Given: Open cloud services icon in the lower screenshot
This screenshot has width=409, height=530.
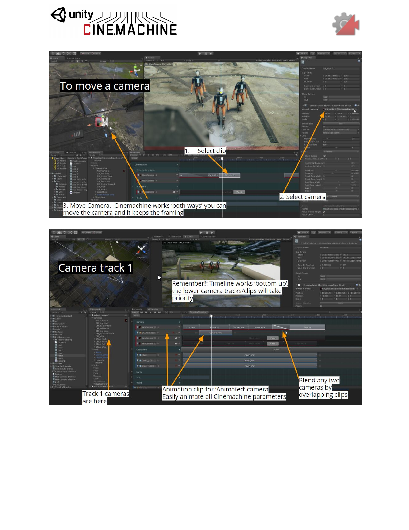Looking at the screenshot, I should point(313,232).
